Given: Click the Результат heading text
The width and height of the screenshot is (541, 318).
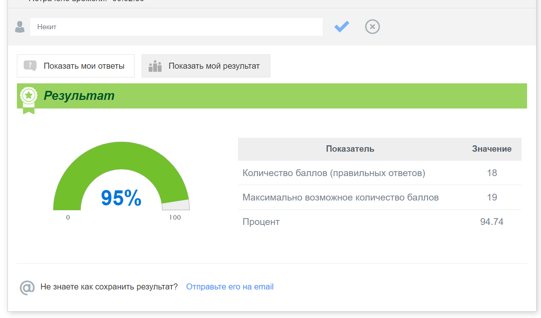Looking at the screenshot, I should pyautogui.click(x=79, y=96).
